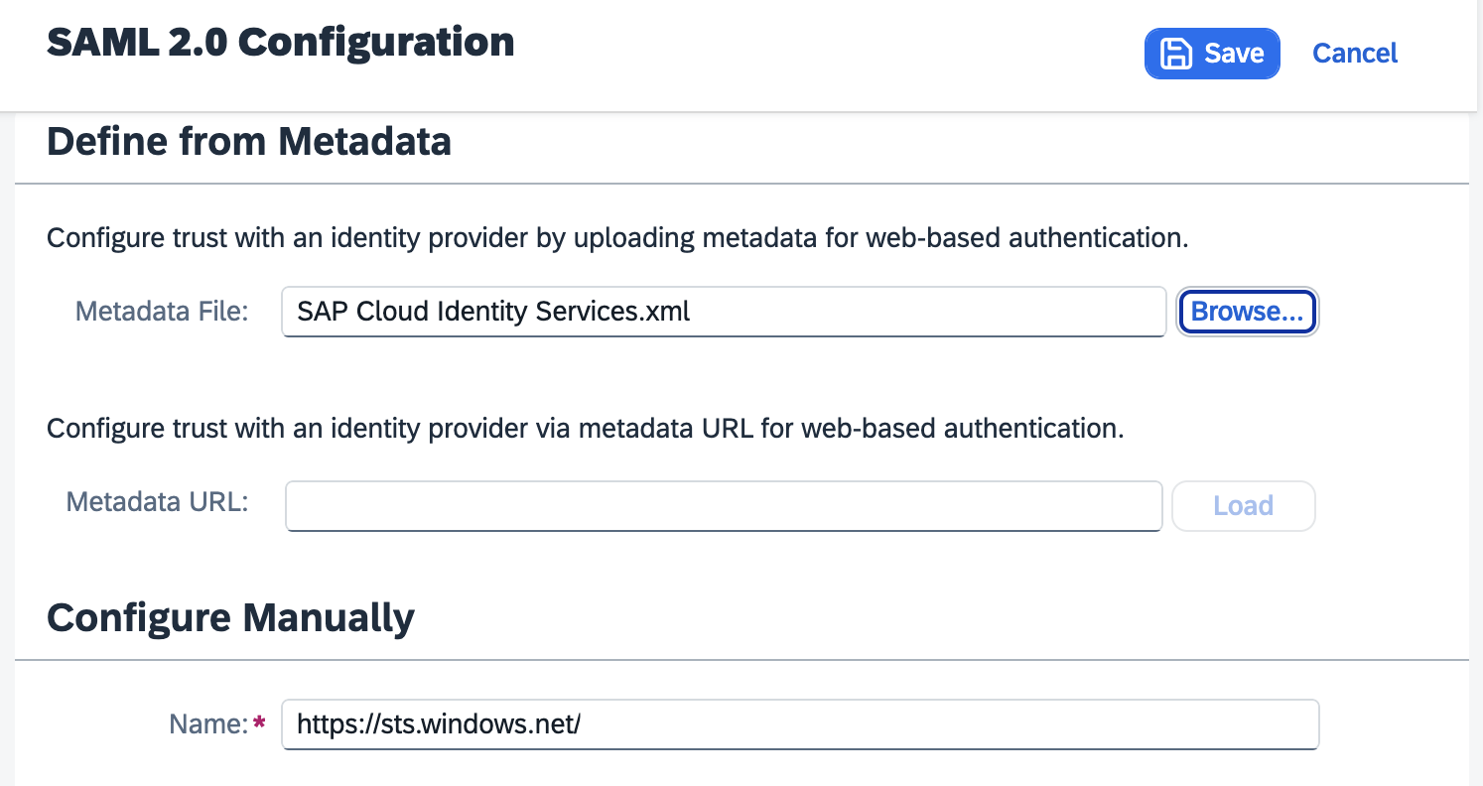Cancel the SAML configuration changes
1483x786 pixels.
(1354, 54)
